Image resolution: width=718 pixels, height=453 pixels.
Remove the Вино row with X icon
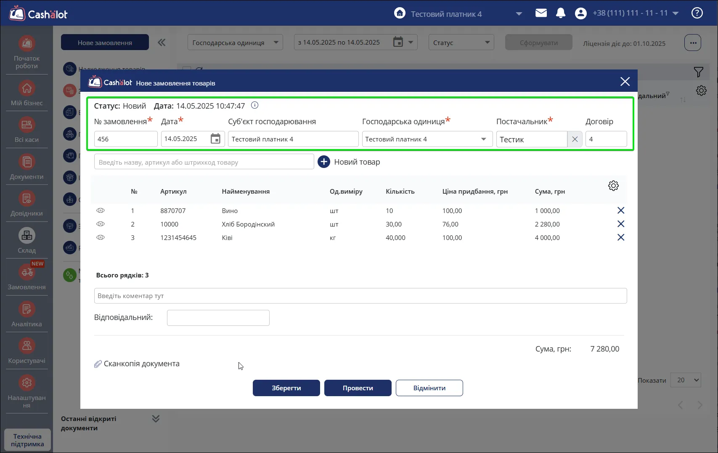coord(620,211)
